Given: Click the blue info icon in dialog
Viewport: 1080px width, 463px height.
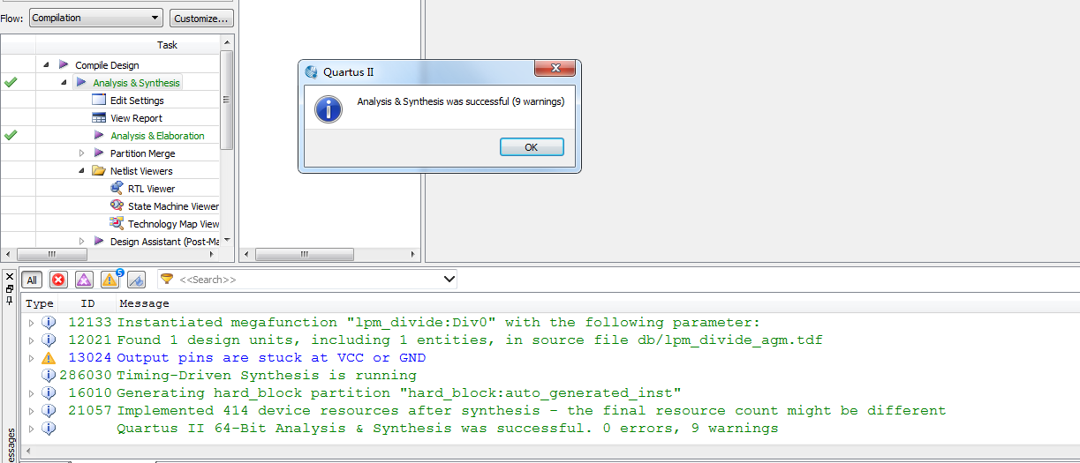Looking at the screenshot, I should click(x=329, y=109).
